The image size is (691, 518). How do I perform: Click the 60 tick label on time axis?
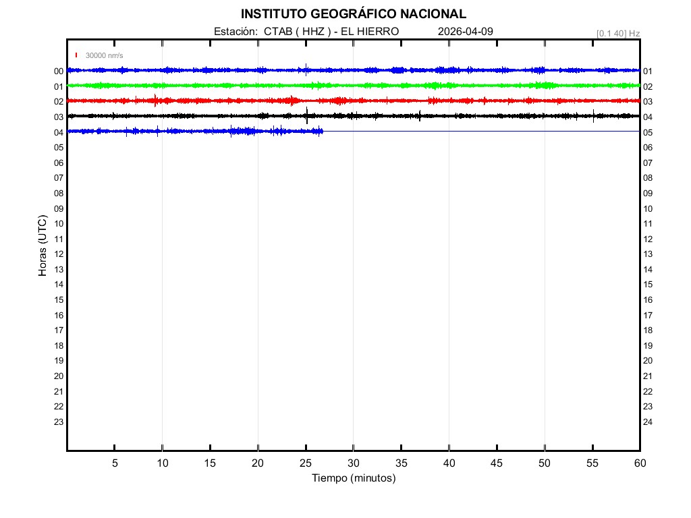click(x=640, y=463)
